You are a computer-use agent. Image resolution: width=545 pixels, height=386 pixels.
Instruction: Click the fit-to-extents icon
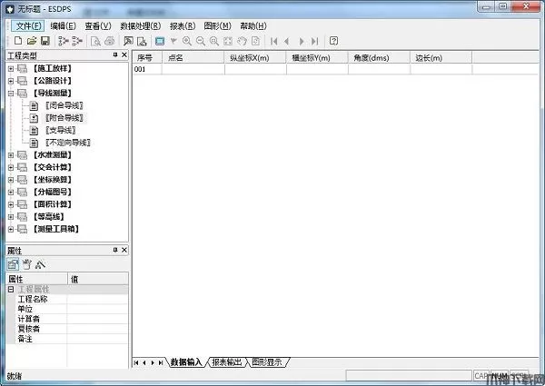[228, 41]
